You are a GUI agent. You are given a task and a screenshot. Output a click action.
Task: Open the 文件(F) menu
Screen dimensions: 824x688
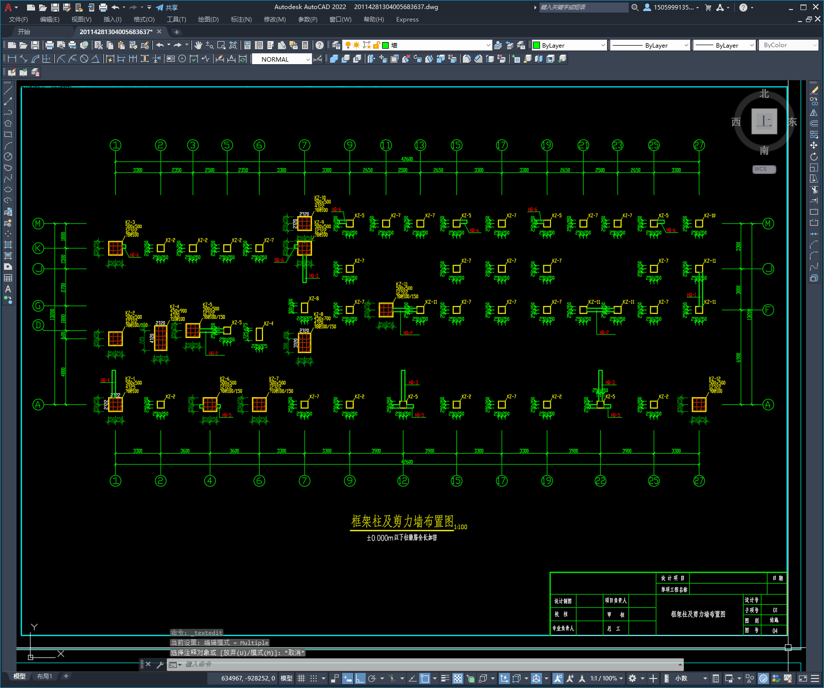click(19, 20)
